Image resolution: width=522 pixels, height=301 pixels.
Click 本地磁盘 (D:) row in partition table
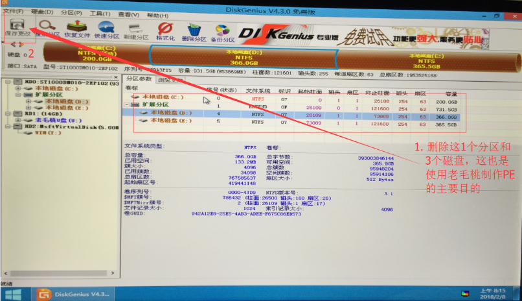(x=291, y=115)
